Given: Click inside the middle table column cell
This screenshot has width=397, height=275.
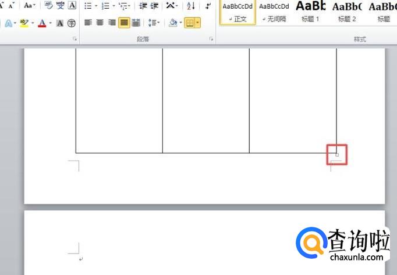Looking at the screenshot, I should [x=206, y=100].
